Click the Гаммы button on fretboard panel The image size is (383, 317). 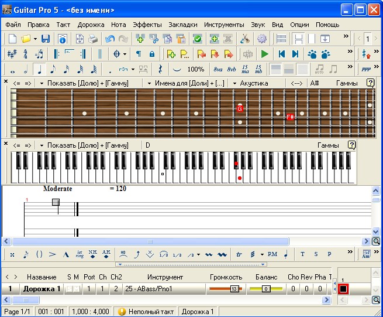[x=347, y=83]
